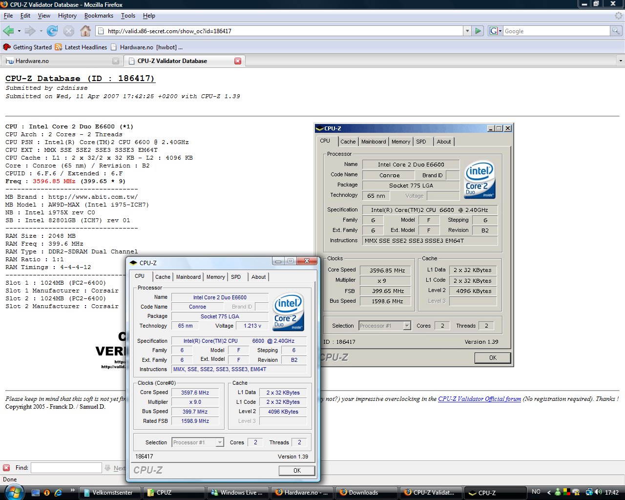
Task: Open the CPUZ folder taskbar button
Action: pyautogui.click(x=173, y=493)
